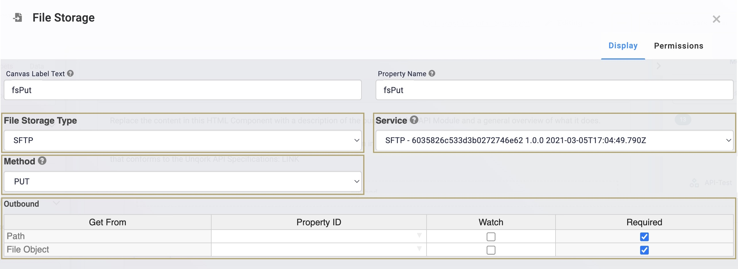Enable Watch for the Path row

coord(491,237)
